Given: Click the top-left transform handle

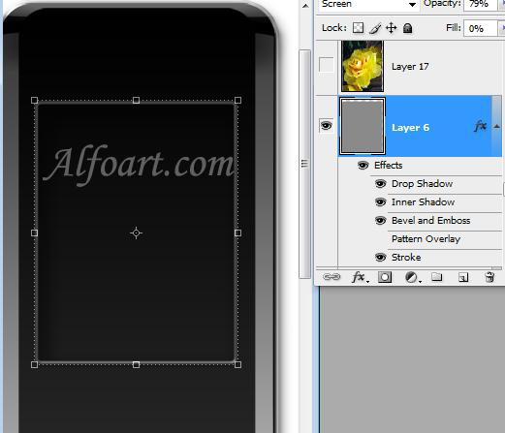Looking at the screenshot, I should point(35,101).
